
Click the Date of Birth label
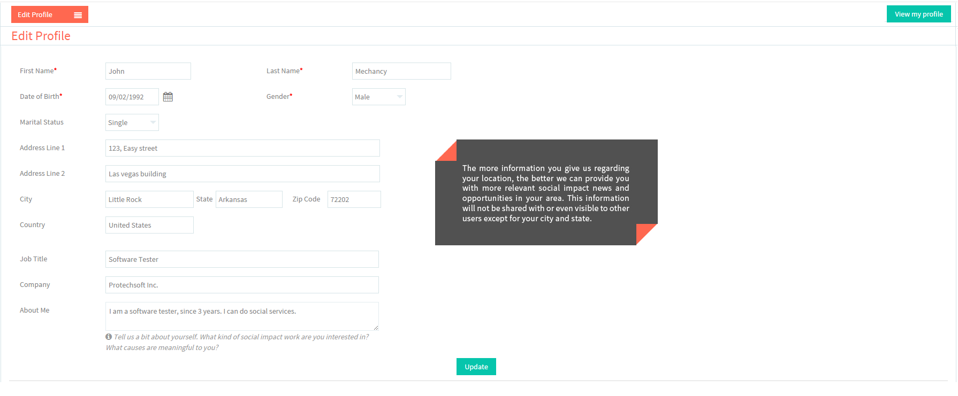[41, 96]
